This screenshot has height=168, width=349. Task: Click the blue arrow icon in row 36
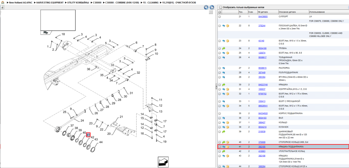223,118
